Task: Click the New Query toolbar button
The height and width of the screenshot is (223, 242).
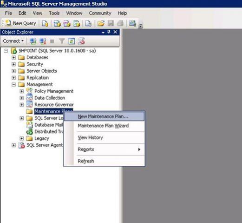Action: 21,23
